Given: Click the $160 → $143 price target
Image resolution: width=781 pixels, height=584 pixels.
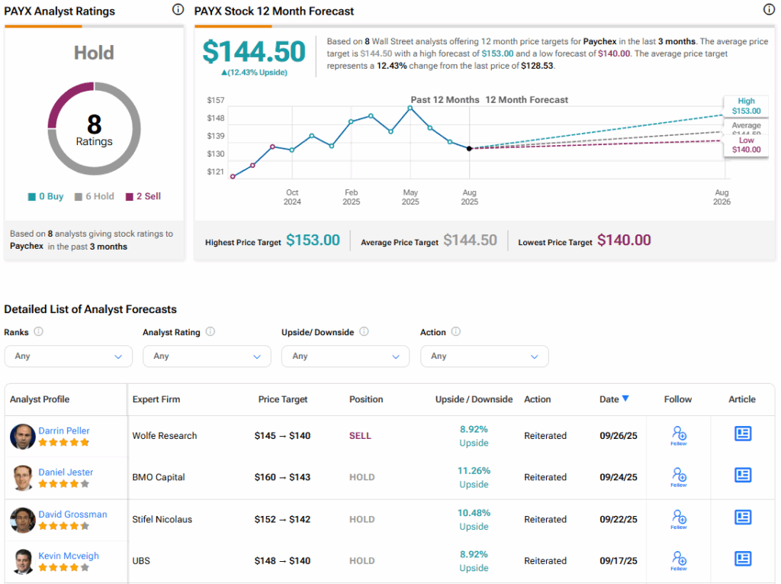Looking at the screenshot, I should [282, 477].
